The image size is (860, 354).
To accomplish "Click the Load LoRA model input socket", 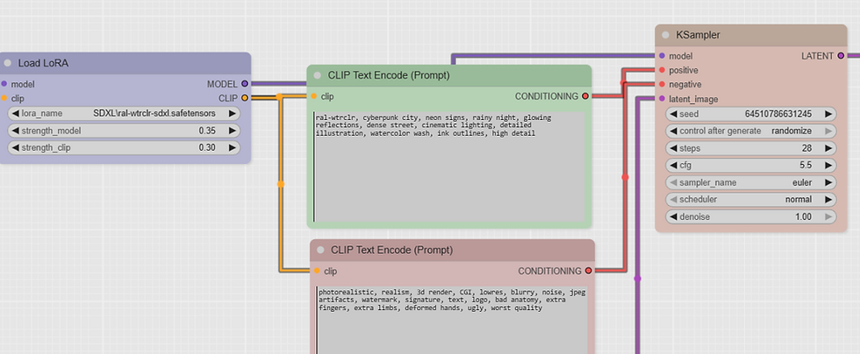I will (4, 84).
